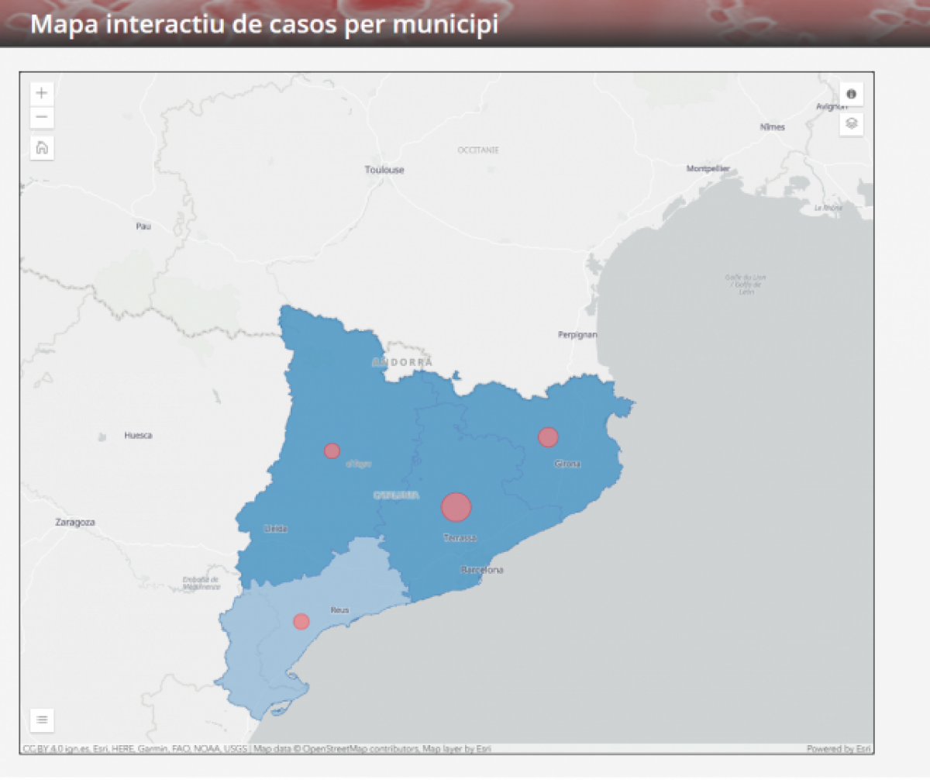Click the Zaragoza city label

[74, 523]
